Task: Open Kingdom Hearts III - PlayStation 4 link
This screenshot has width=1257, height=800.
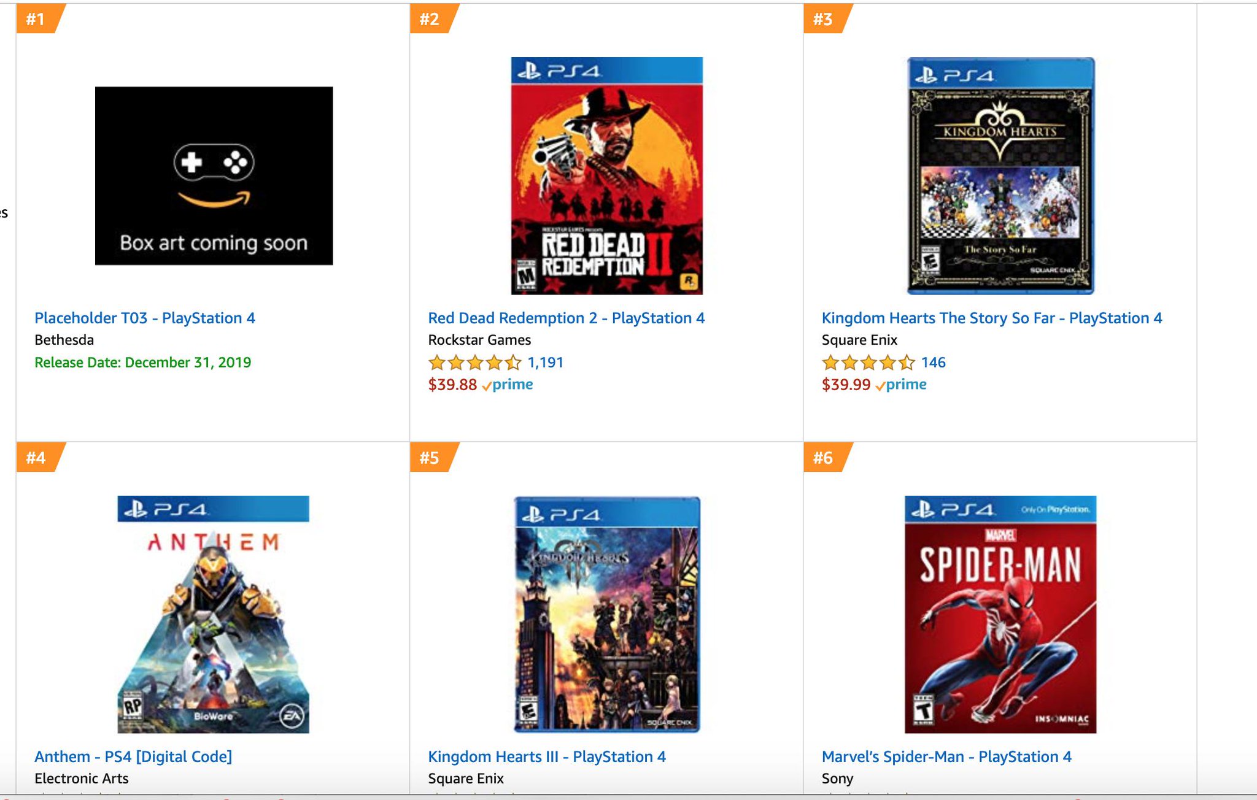Action: (547, 756)
